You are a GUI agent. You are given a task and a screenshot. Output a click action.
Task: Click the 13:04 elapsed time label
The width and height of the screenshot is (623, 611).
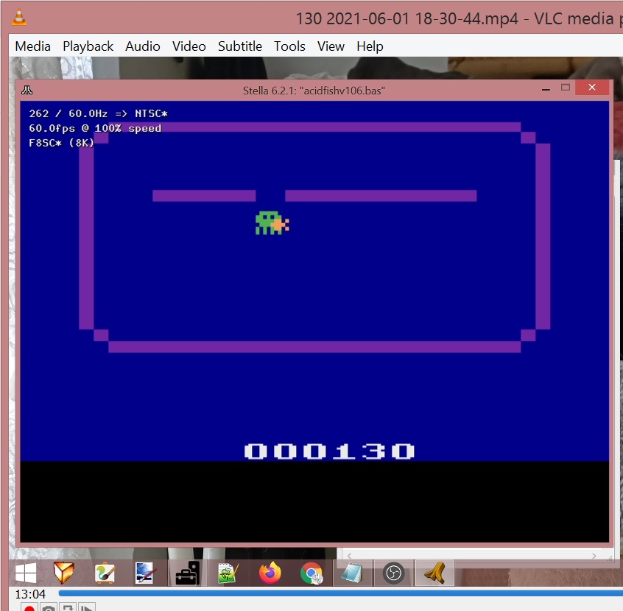30,594
